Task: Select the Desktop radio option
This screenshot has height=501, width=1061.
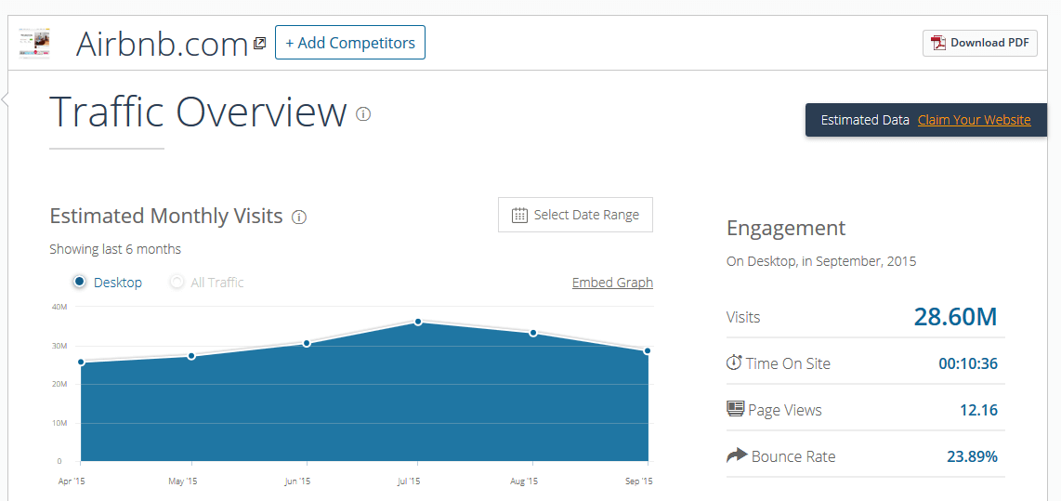Action: click(x=80, y=282)
